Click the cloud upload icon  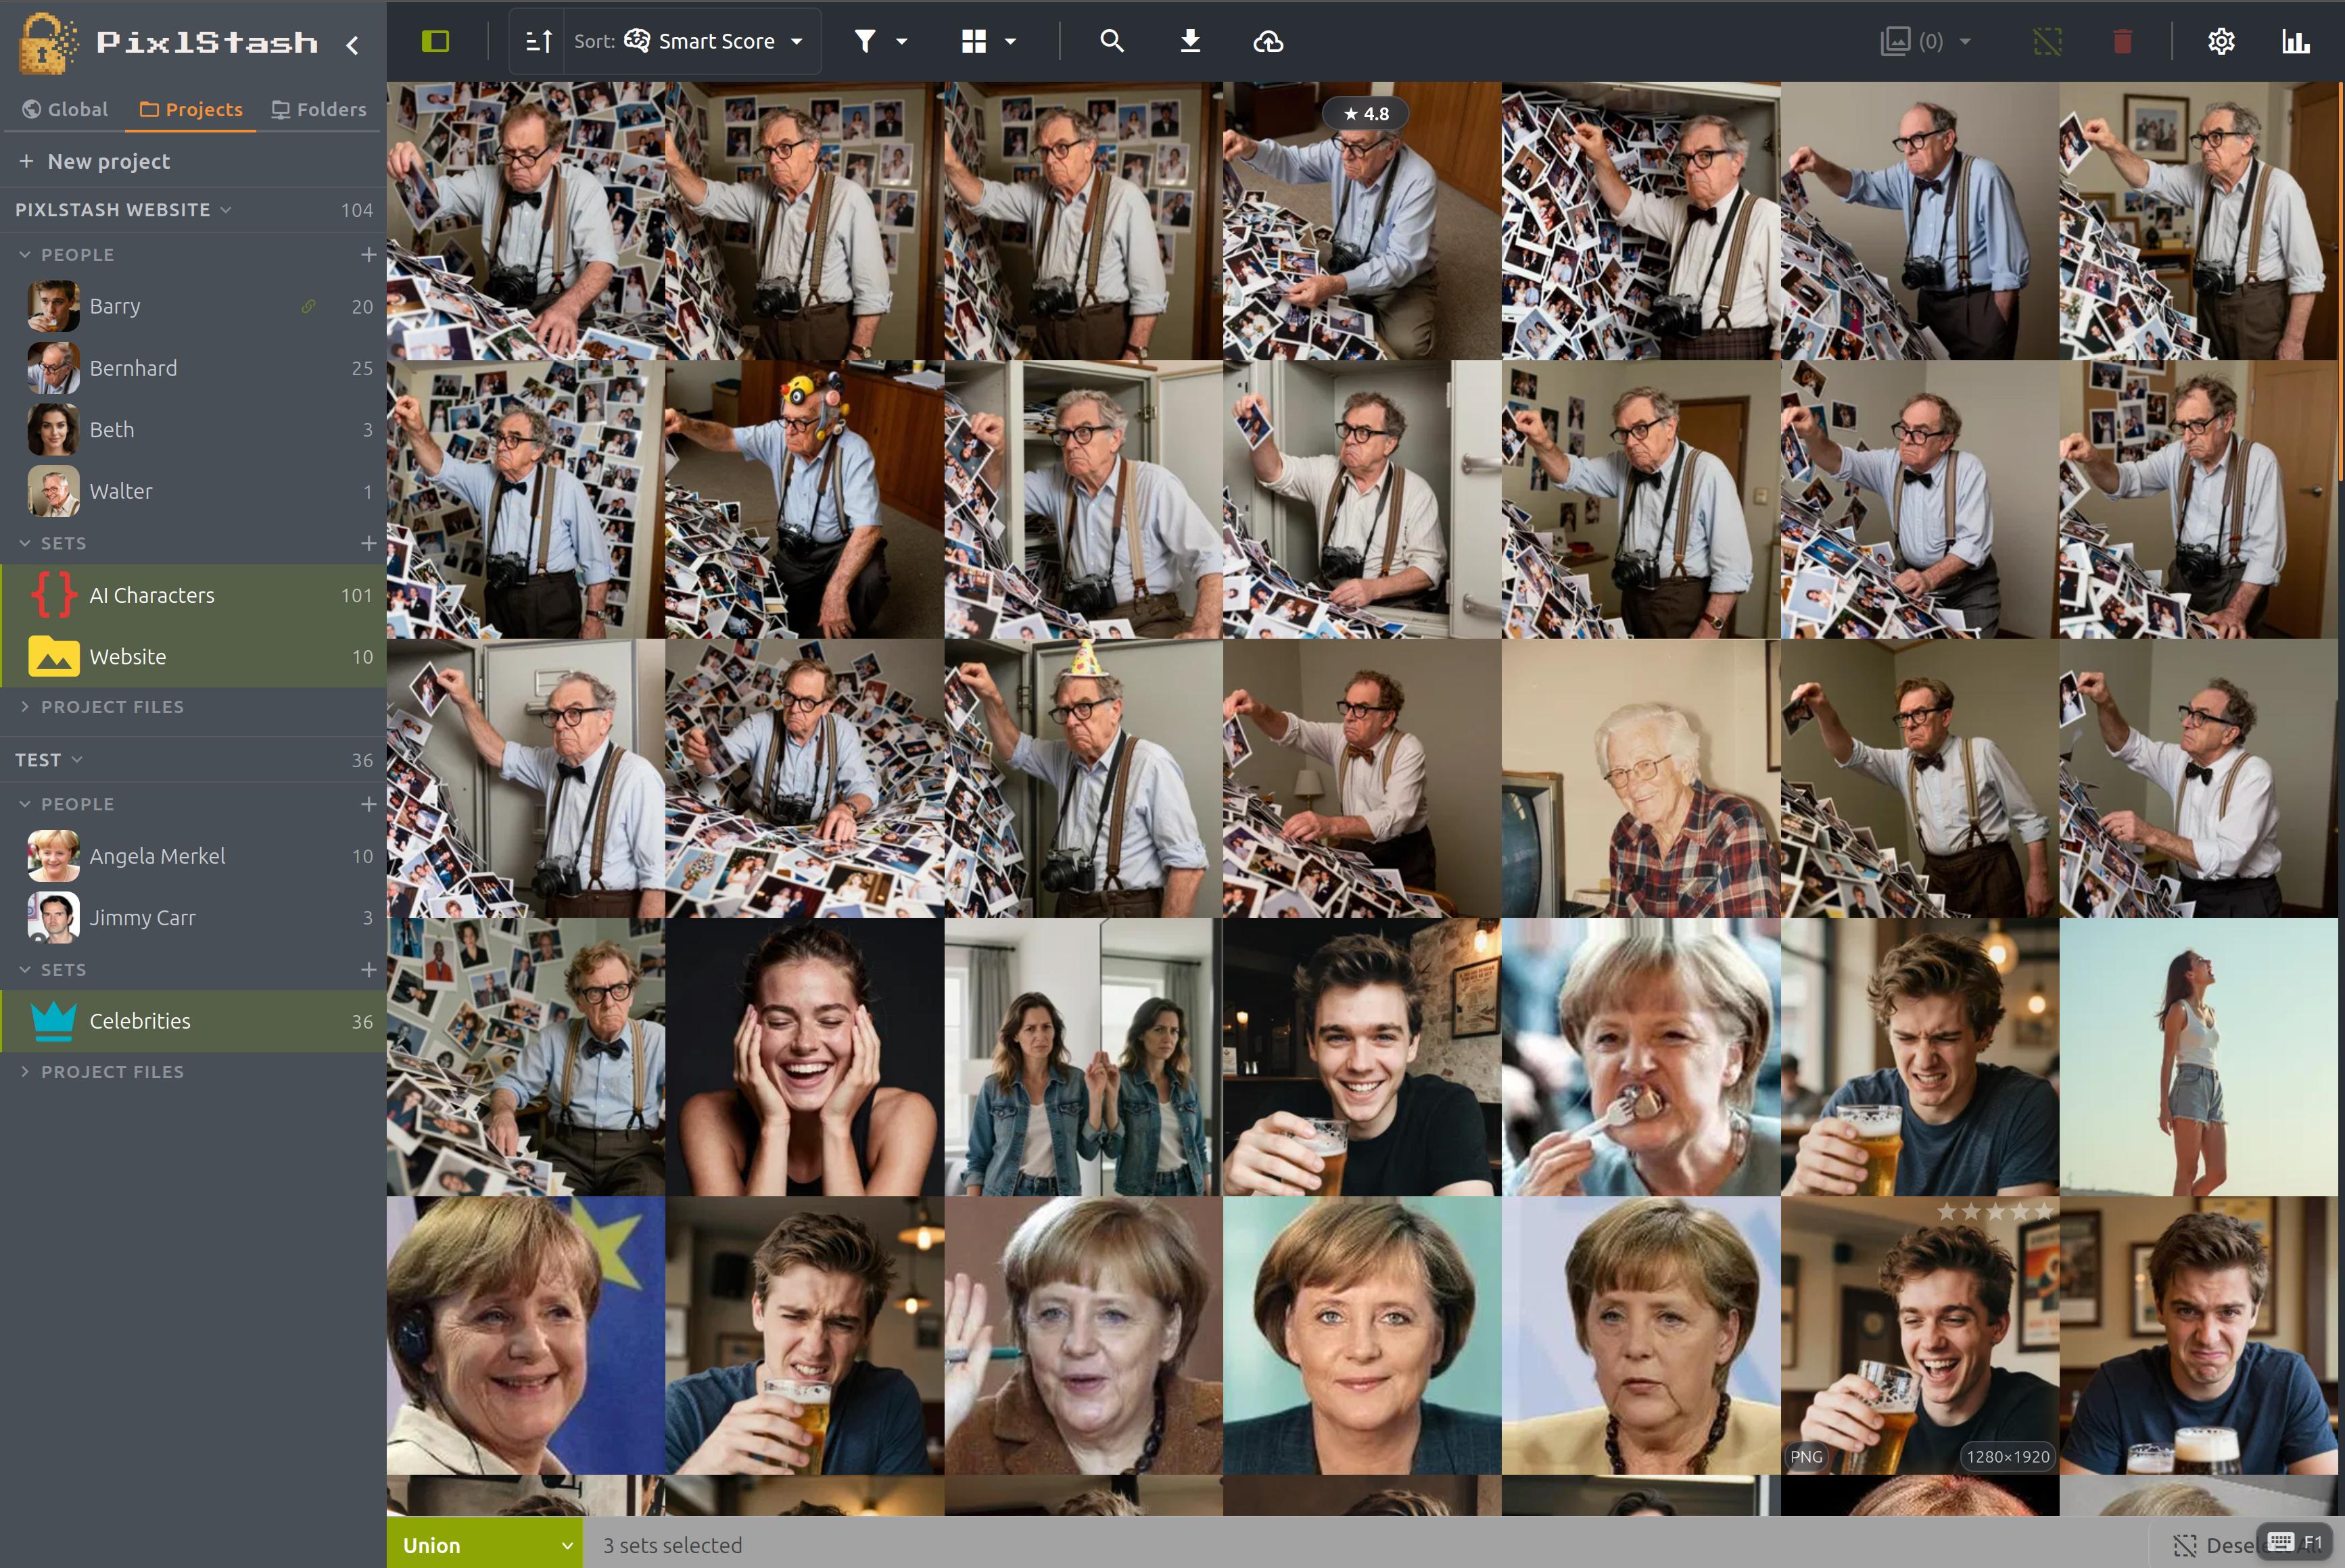click(x=1268, y=41)
